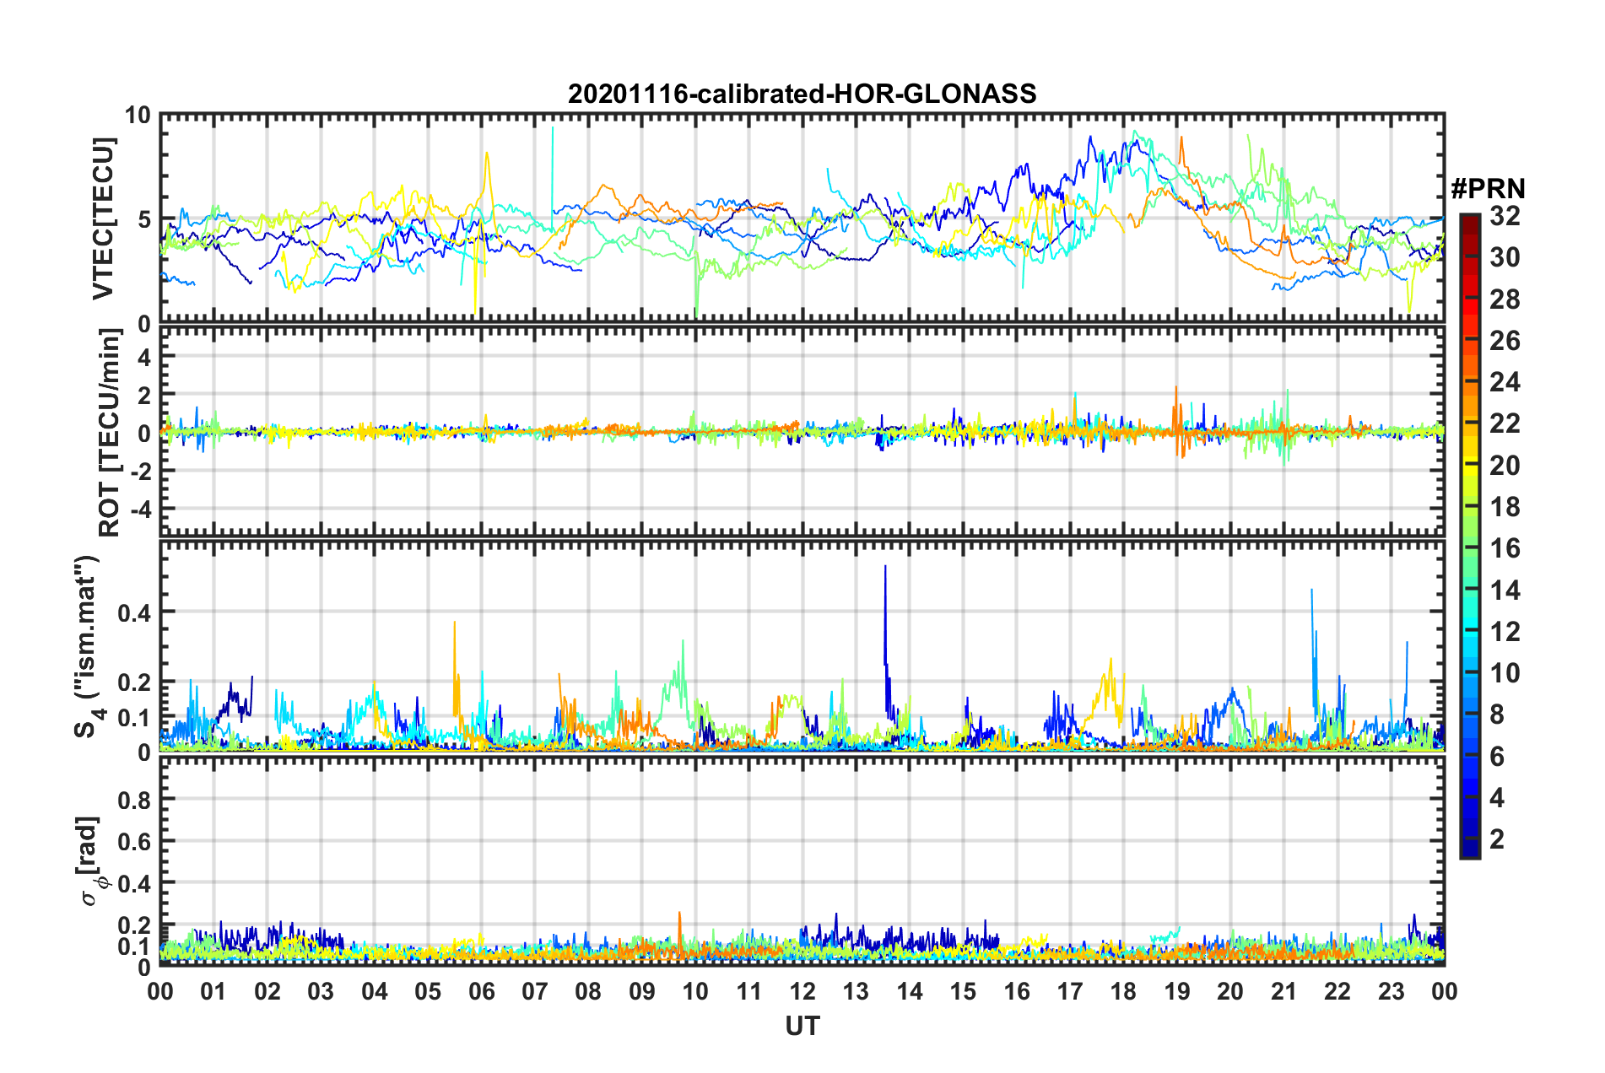This screenshot has width=1605, height=1073.
Task: Click x-axis tick label 17
Action: tap(1070, 991)
